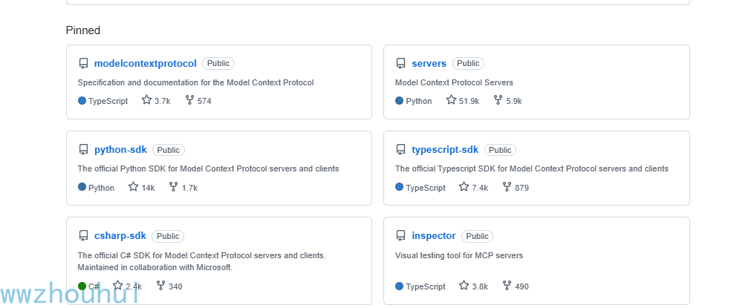Click the python-sdk star icon
This screenshot has width=731, height=308.
(x=134, y=187)
